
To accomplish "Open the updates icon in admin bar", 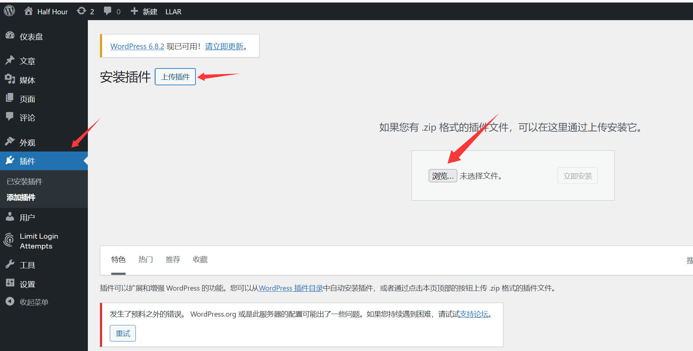I will coord(82,11).
